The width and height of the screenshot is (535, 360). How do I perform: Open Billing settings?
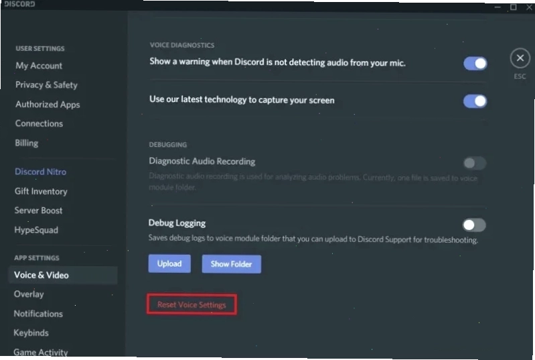(x=27, y=143)
